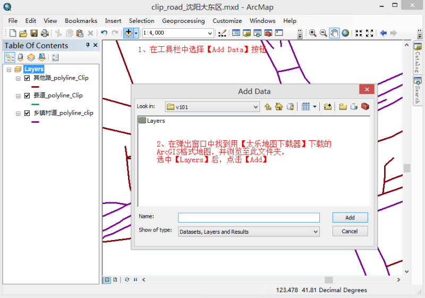
Task: Open the ArcToolbox red toolbox icon
Action: (268, 33)
